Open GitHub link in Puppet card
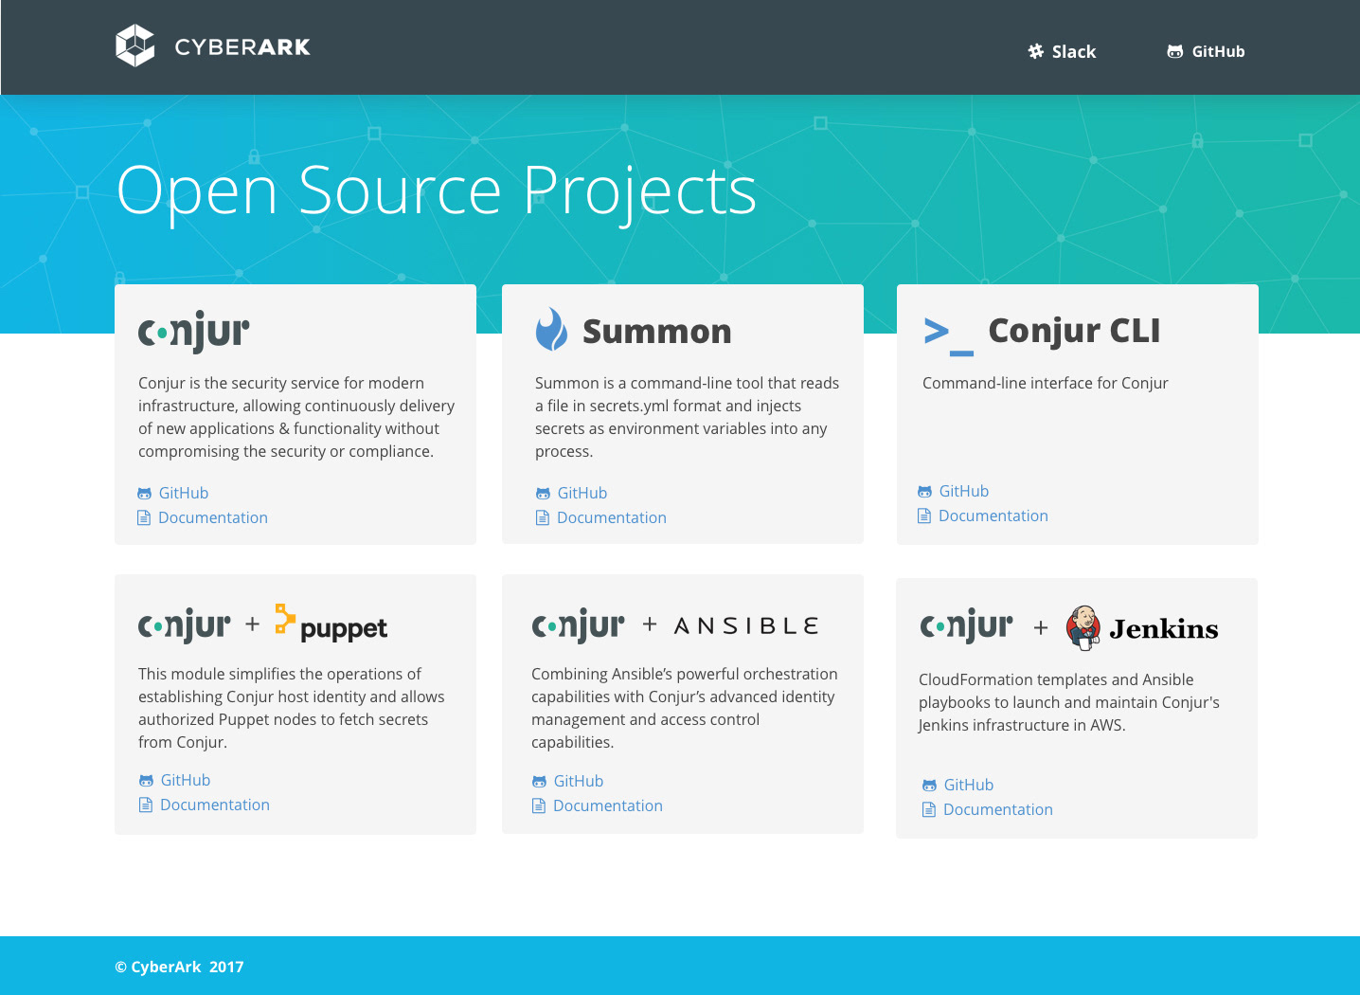Image resolution: width=1360 pixels, height=995 pixels. [186, 780]
